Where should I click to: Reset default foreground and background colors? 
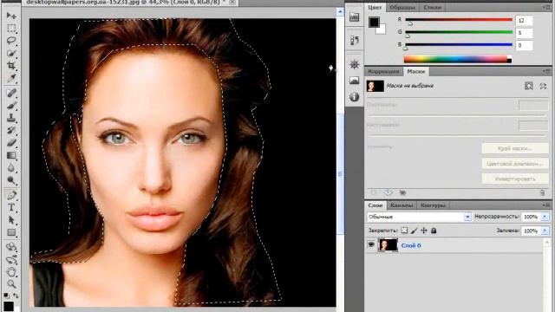6,296
